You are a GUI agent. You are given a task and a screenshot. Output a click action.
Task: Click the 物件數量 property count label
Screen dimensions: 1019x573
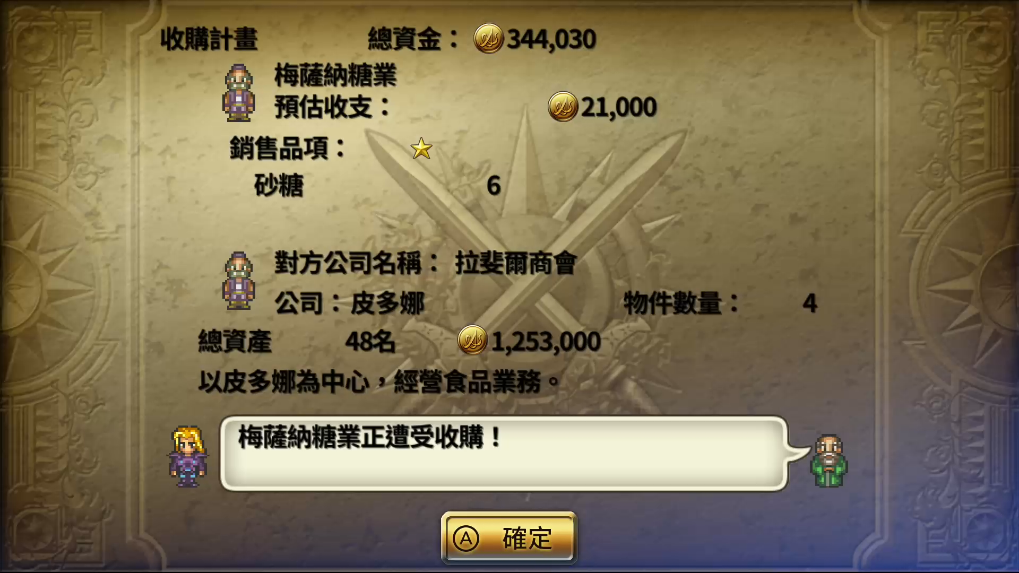[x=681, y=303]
